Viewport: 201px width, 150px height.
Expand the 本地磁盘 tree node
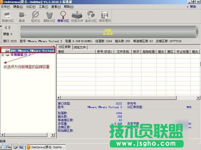[2, 55]
